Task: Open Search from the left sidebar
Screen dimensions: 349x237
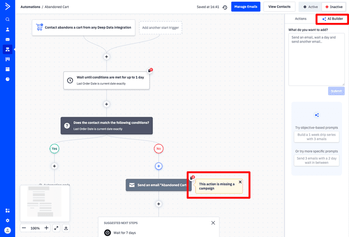Action: (8, 19)
